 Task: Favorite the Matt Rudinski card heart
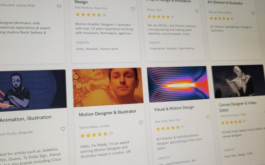tap(133, 9)
